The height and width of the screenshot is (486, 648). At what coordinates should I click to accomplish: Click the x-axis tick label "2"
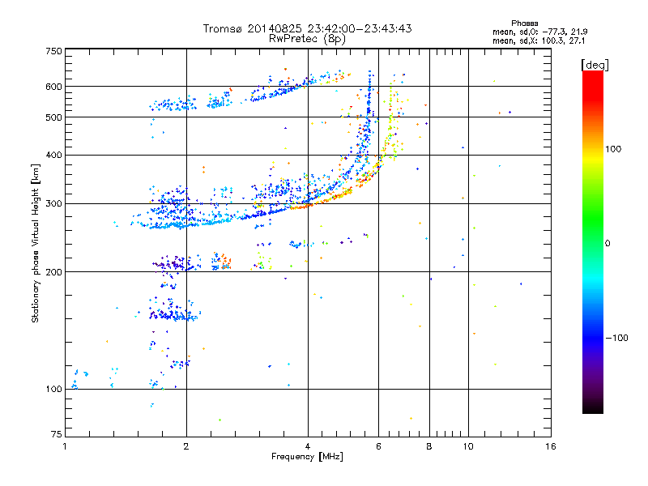[186, 446]
